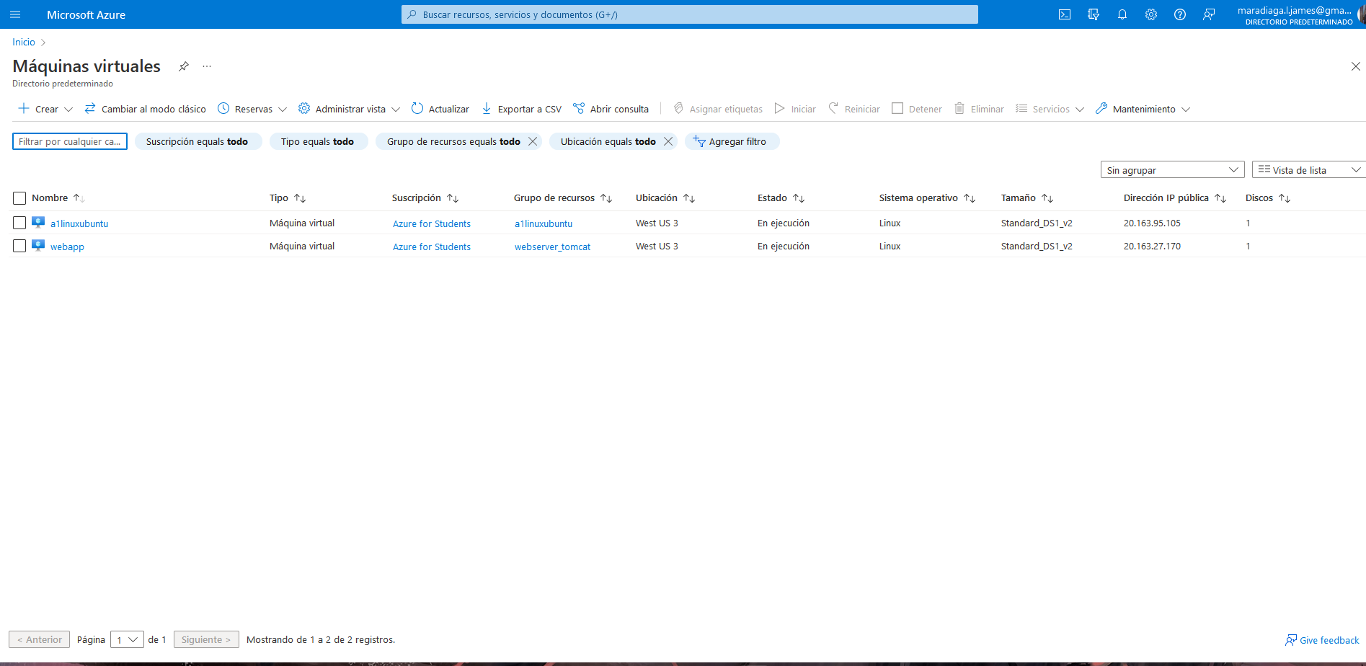
Task: Open the more options ellipsis by the title
Action: (207, 66)
